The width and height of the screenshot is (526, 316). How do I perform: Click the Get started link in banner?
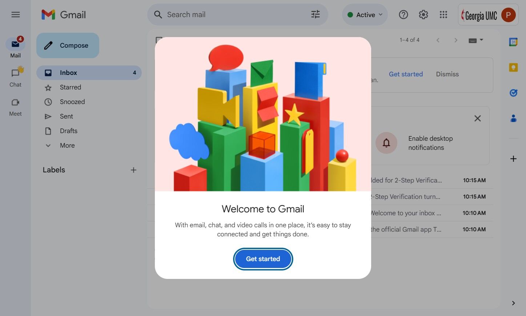[x=406, y=74]
